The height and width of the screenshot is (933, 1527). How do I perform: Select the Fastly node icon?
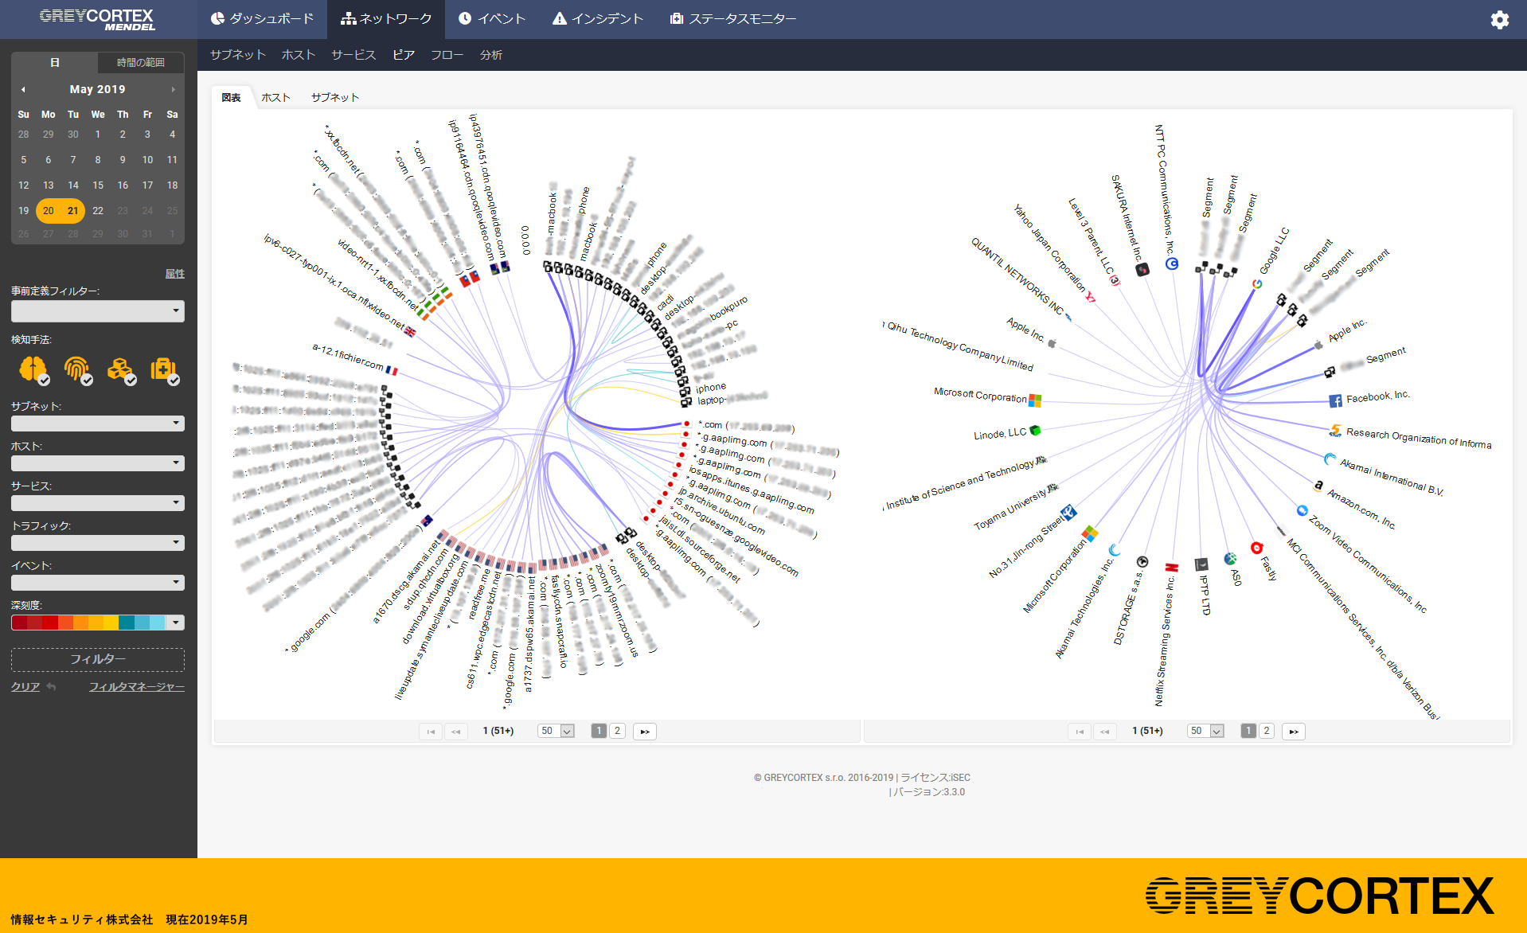pyautogui.click(x=1256, y=548)
